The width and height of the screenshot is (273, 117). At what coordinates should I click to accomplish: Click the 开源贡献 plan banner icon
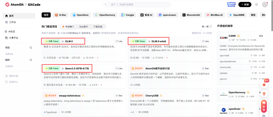click(x=231, y=5)
